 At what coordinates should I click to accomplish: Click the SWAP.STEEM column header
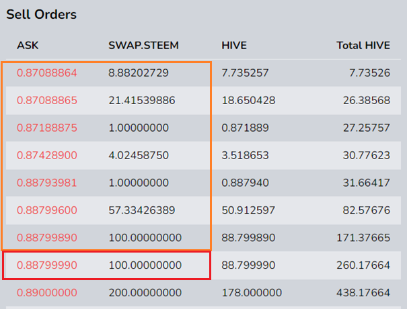(143, 46)
